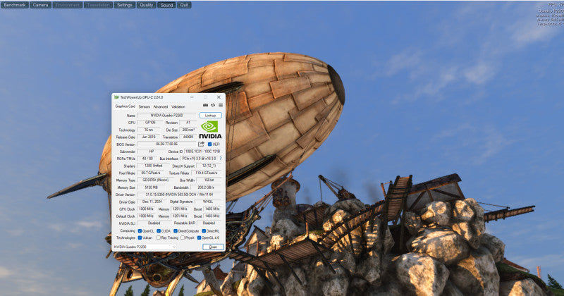The width and height of the screenshot is (564, 296).
Task: Open the Benchmark menu in the top bar
Action: pyautogui.click(x=15, y=5)
